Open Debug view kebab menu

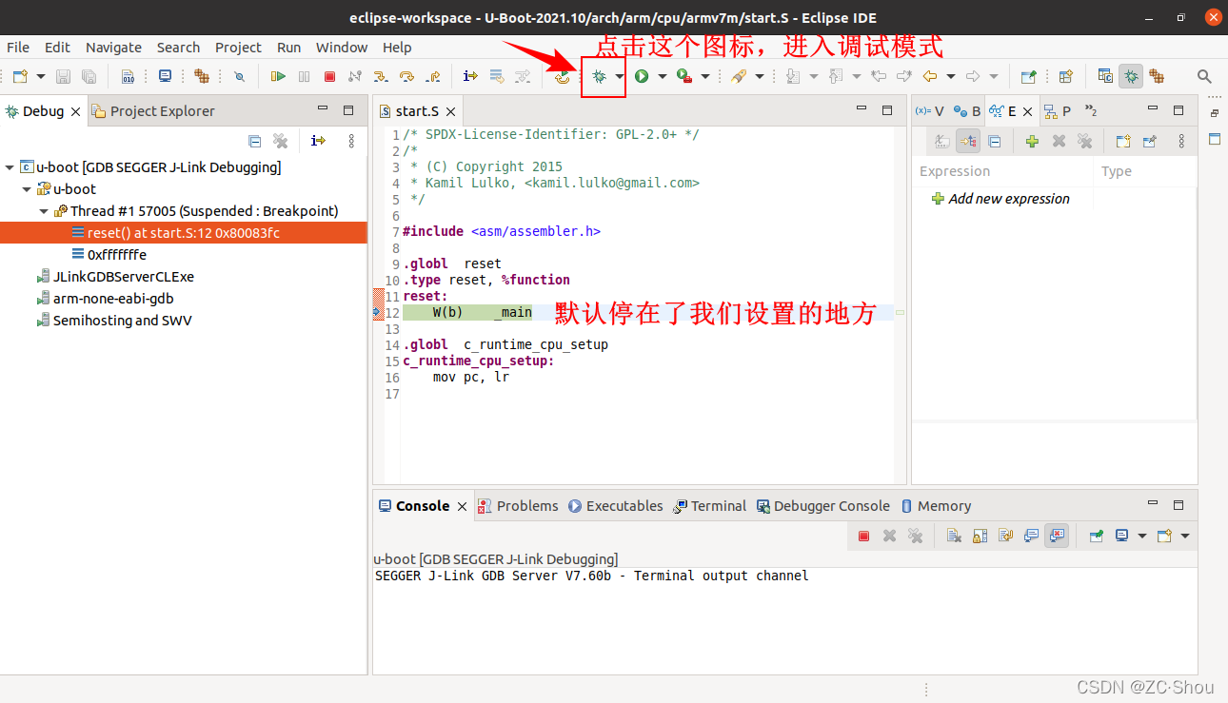[x=351, y=141]
